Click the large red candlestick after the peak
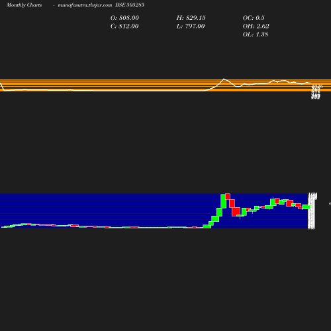This screenshot has width=331, height=331. [236, 212]
